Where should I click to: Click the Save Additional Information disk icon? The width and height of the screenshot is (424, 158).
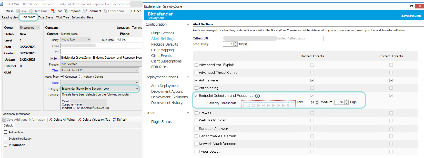tap(4, 120)
